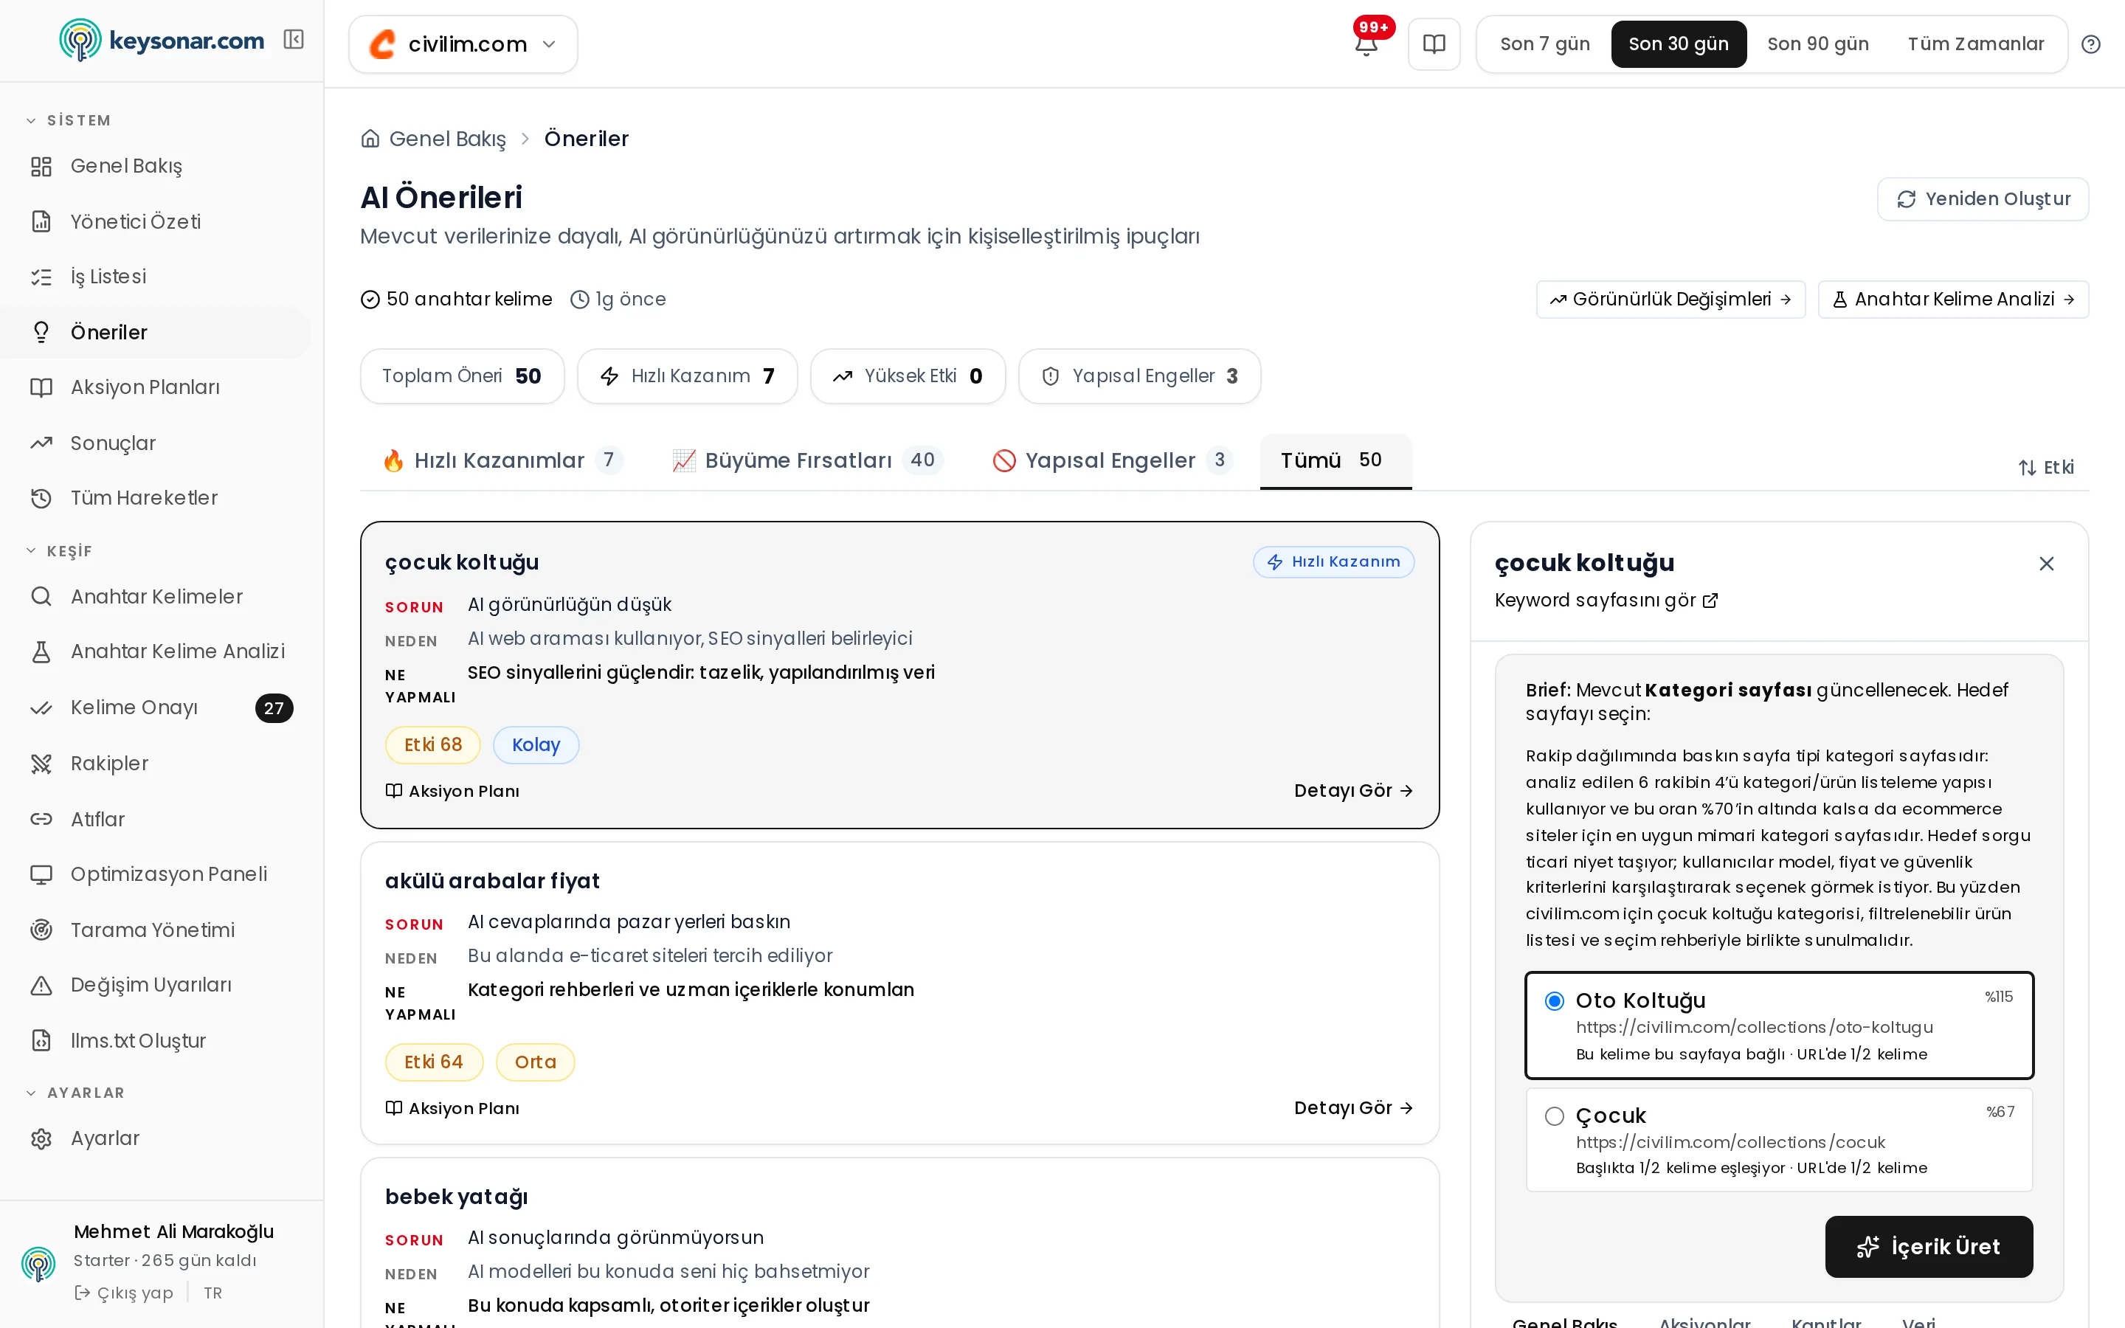Switch date range to Son 7 gün
The height and width of the screenshot is (1328, 2125).
pos(1544,44)
